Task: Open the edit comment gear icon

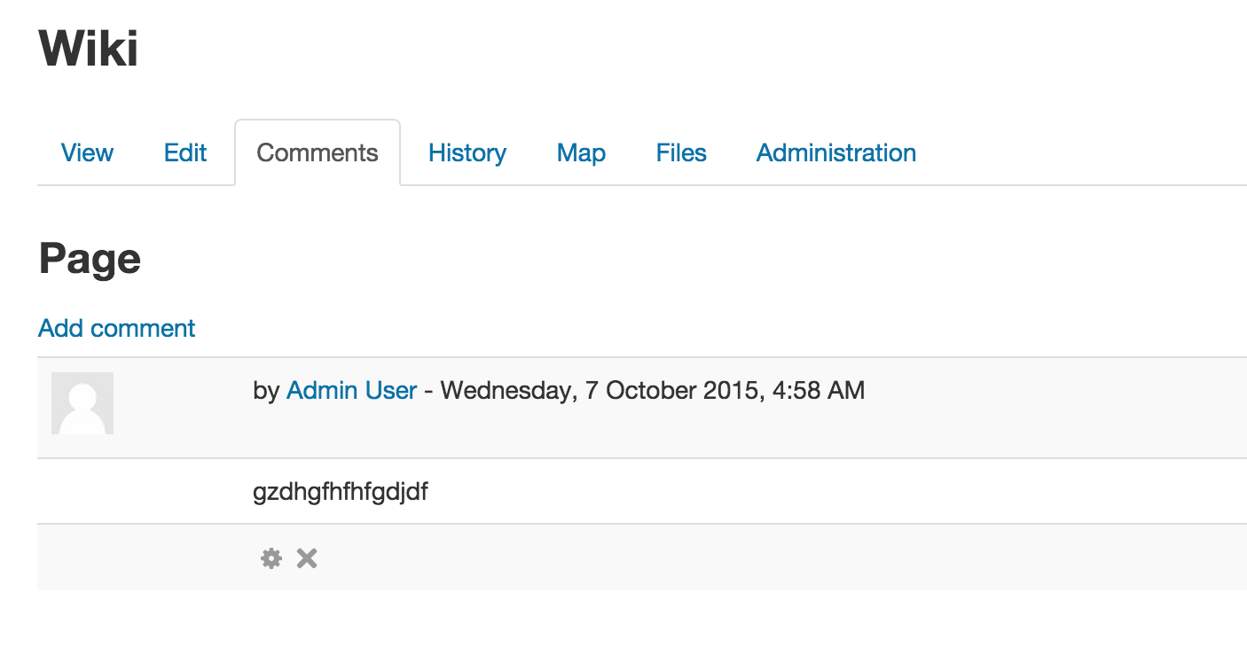Action: (x=271, y=558)
